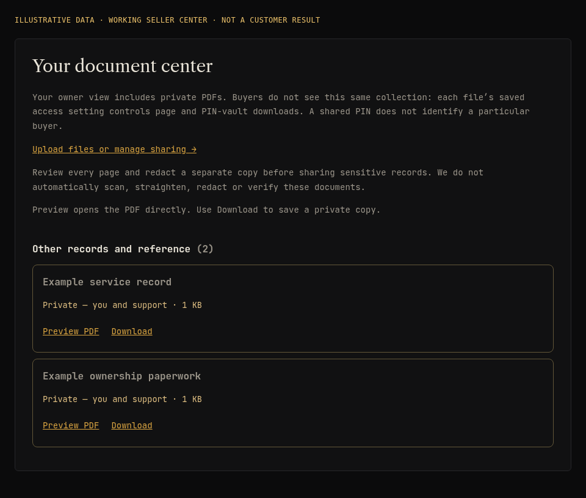This screenshot has width=586, height=498.
Task: Click the 'Preview opens the PDF directly' note
Action: coord(206,210)
